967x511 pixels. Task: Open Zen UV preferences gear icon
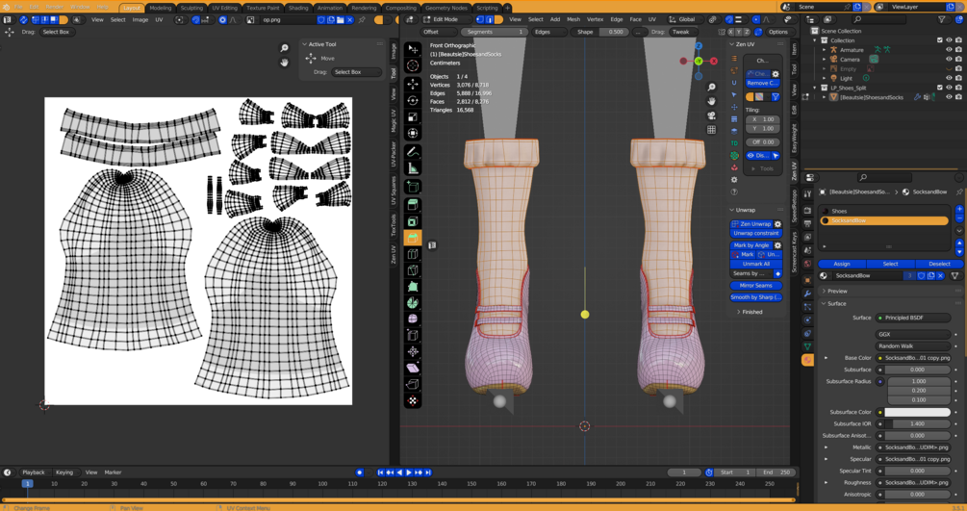coord(734,180)
